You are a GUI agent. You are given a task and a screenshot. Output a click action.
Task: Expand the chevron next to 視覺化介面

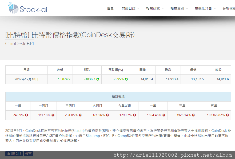click(x=215, y=9)
